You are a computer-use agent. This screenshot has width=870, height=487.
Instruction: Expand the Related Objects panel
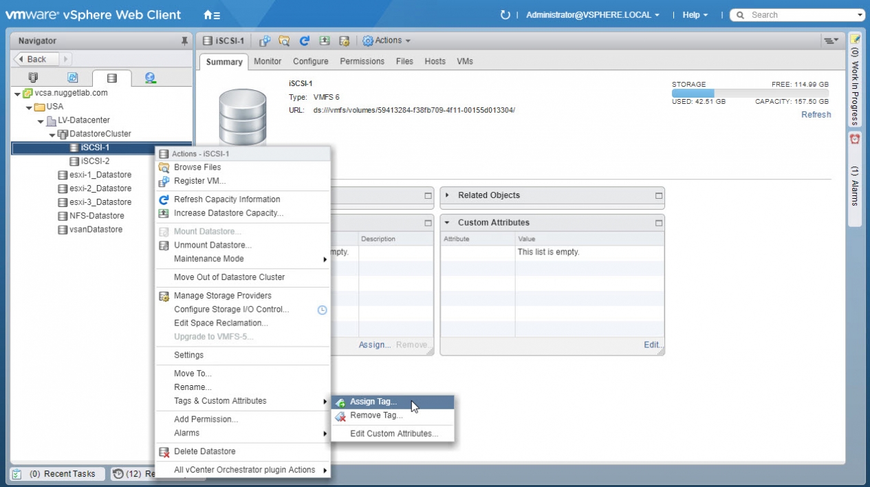pyautogui.click(x=448, y=195)
